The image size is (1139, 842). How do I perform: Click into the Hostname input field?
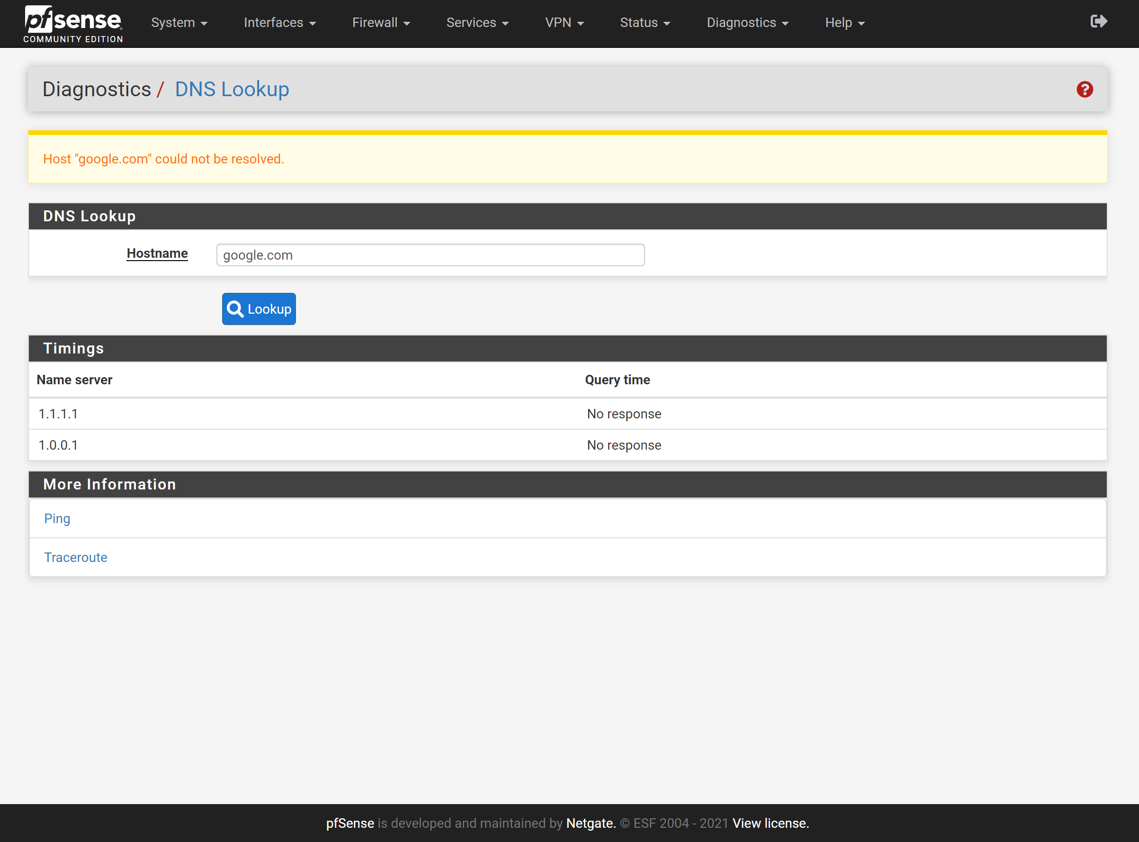pos(430,255)
